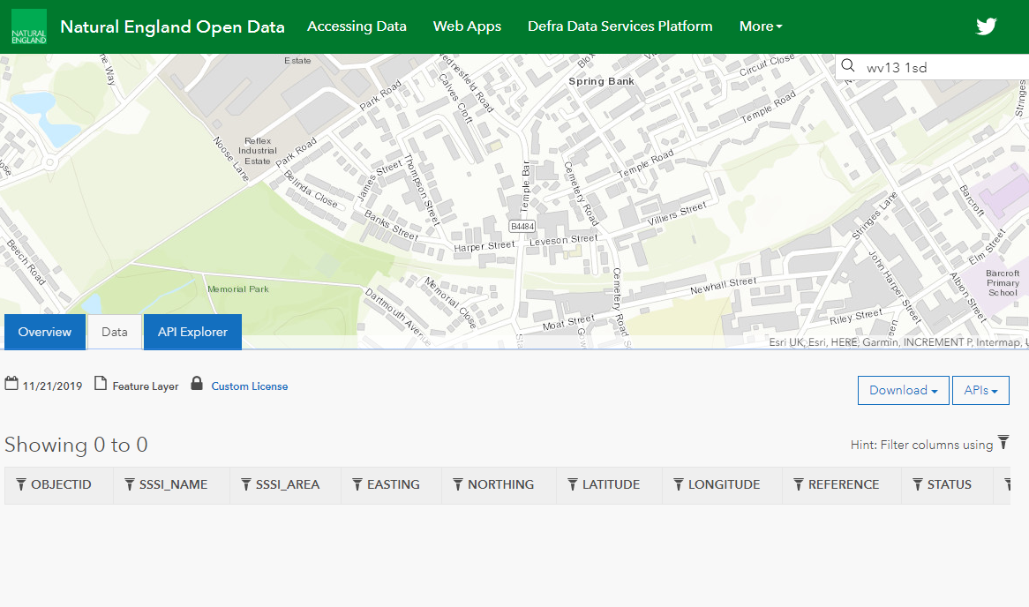Filter the SSSI_NAME column

point(130,484)
